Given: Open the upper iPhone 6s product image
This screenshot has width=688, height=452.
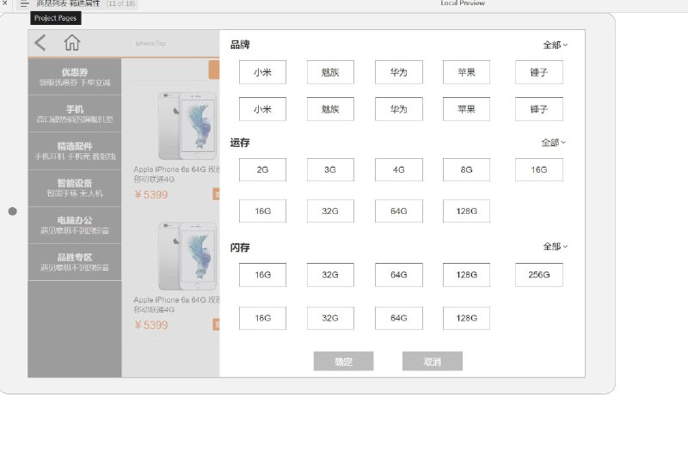Looking at the screenshot, I should (x=187, y=125).
